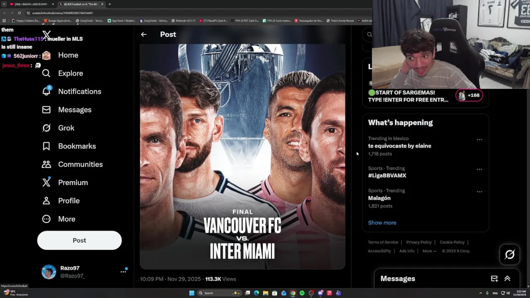Open Discord from the taskbar

click(320, 293)
